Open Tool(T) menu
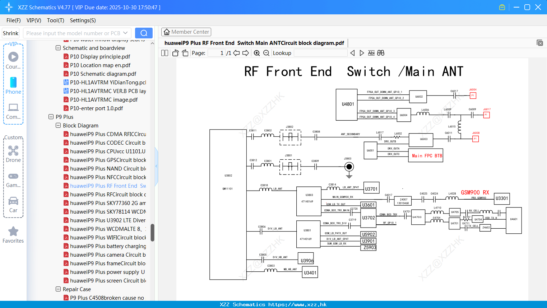Image resolution: width=547 pixels, height=308 pixels. point(56,20)
